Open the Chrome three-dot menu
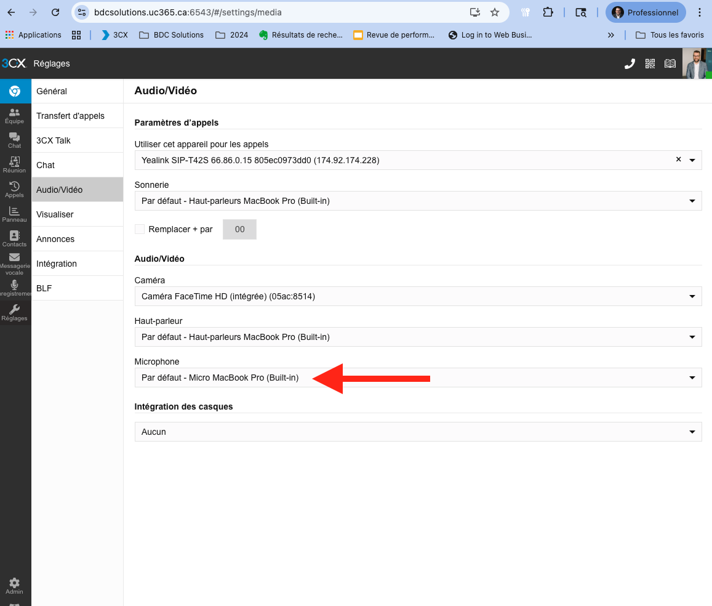Screen dimensions: 712x606 click(x=699, y=12)
